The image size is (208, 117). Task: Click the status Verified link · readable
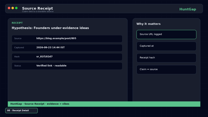[x=51, y=66]
